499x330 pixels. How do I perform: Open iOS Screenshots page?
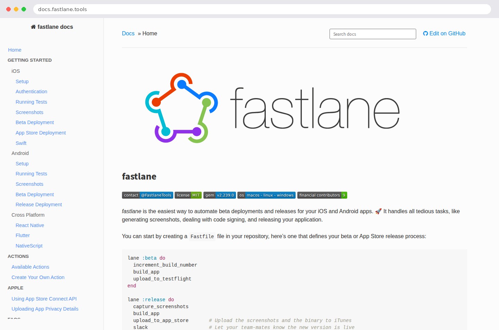[29, 112]
